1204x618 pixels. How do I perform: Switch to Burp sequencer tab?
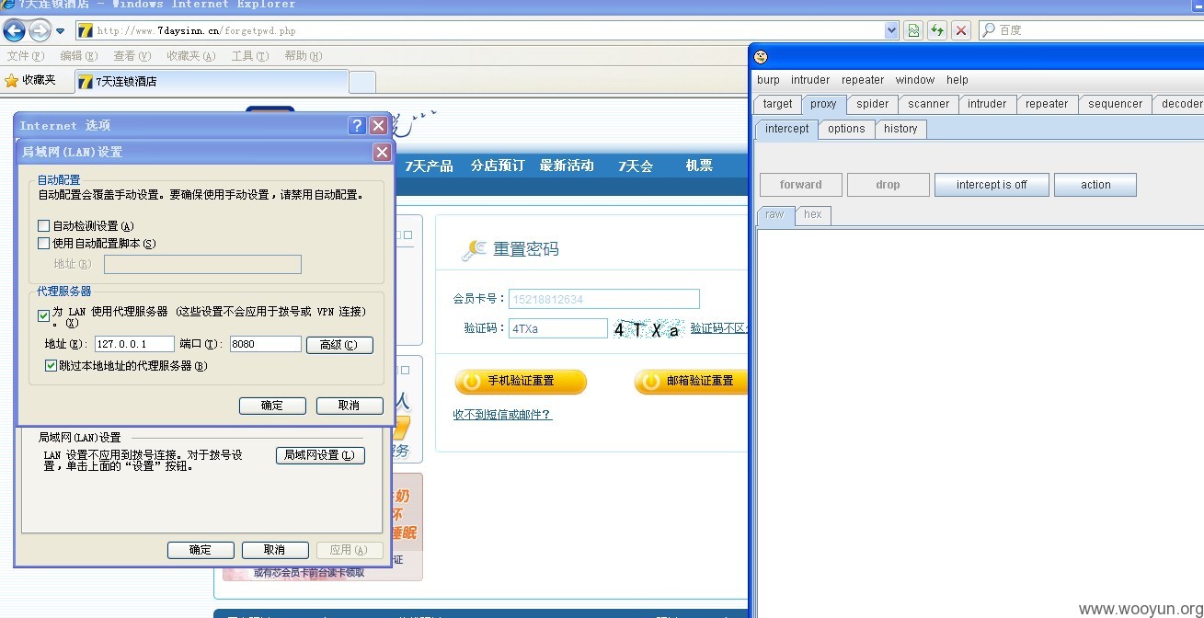(x=1116, y=104)
